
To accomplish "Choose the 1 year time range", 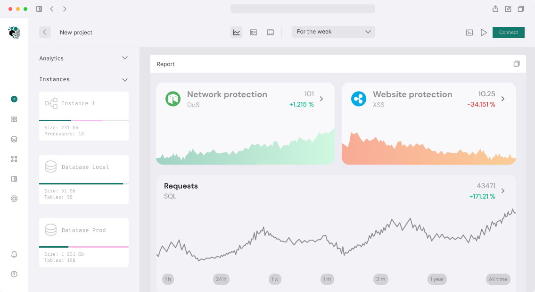I will tap(437, 279).
